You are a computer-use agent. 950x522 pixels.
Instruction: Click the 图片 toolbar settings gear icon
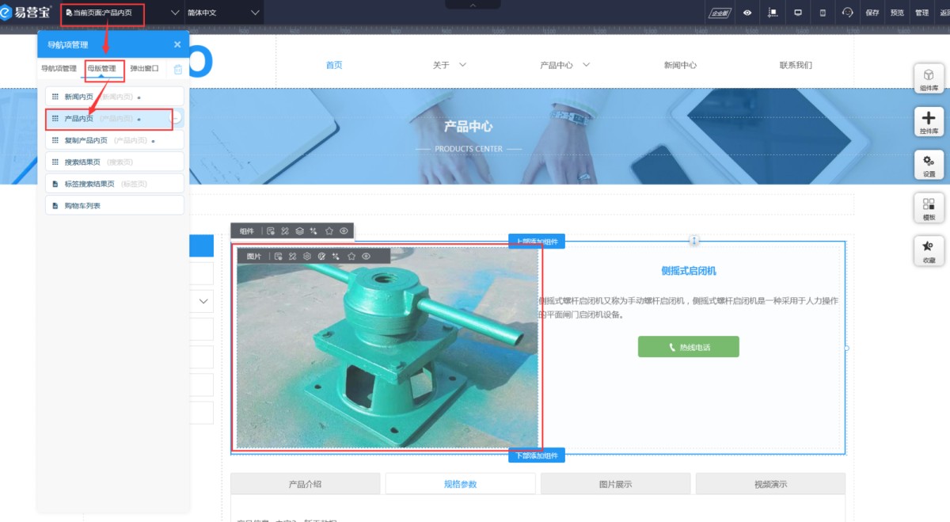coord(307,257)
